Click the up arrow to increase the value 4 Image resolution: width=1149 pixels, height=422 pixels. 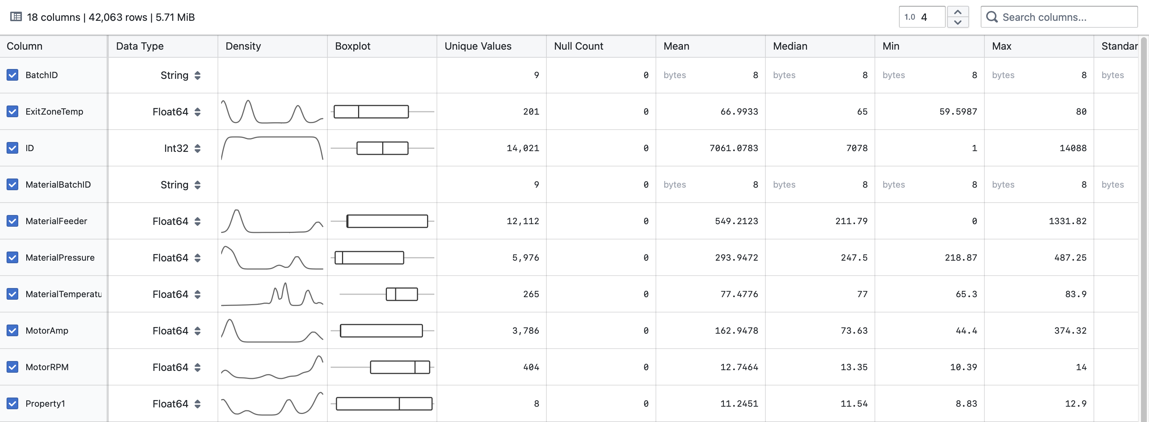click(958, 11)
